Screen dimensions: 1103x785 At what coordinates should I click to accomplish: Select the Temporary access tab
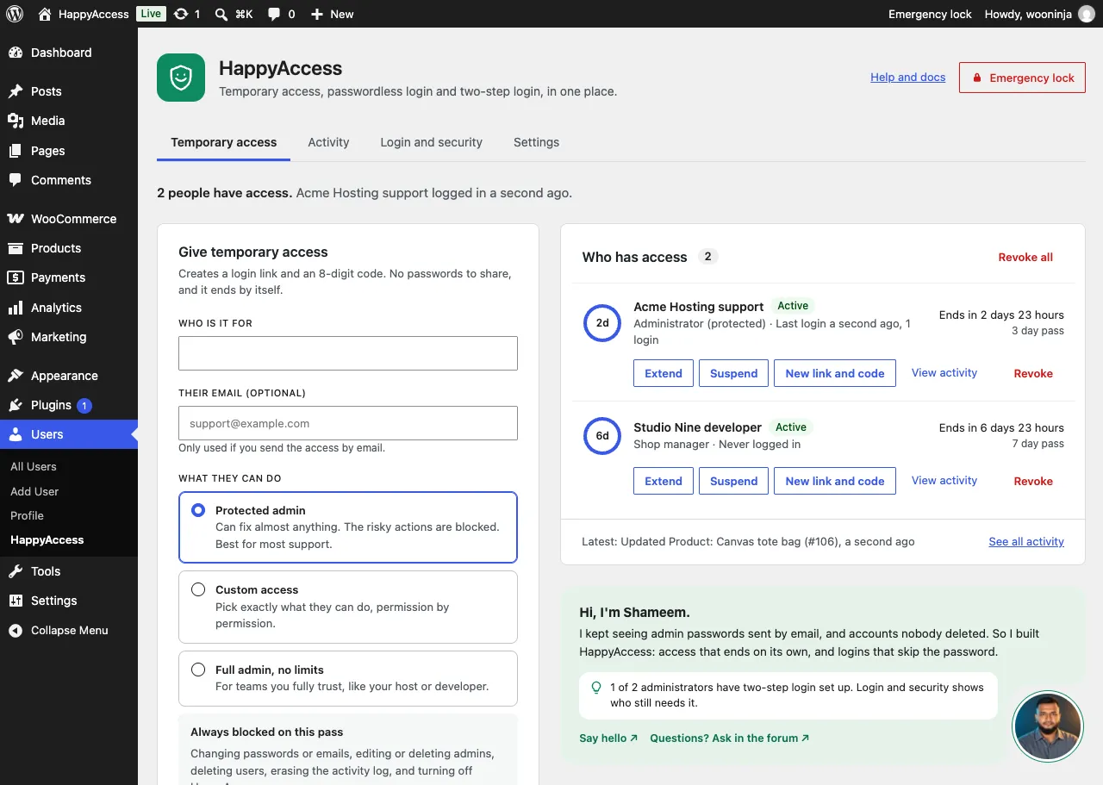click(x=224, y=142)
